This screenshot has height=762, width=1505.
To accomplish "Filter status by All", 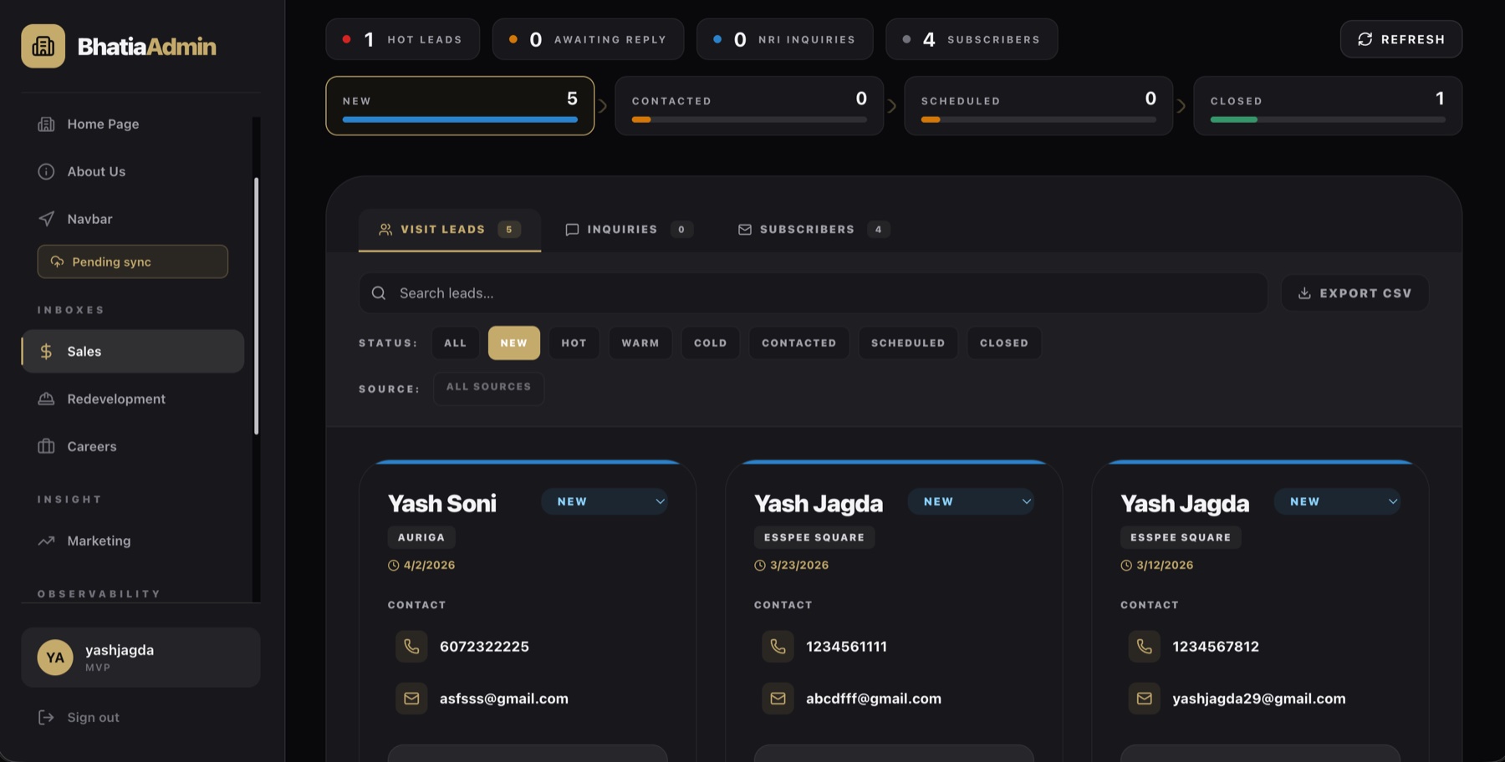I will pos(456,343).
